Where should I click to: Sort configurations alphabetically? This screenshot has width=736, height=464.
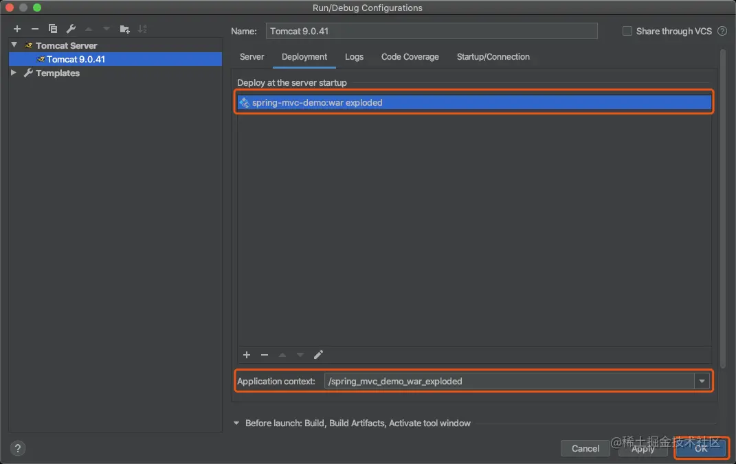(x=142, y=29)
